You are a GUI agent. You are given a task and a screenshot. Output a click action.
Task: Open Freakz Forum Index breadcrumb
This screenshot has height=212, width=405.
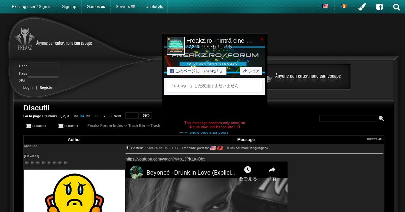[x=105, y=126]
